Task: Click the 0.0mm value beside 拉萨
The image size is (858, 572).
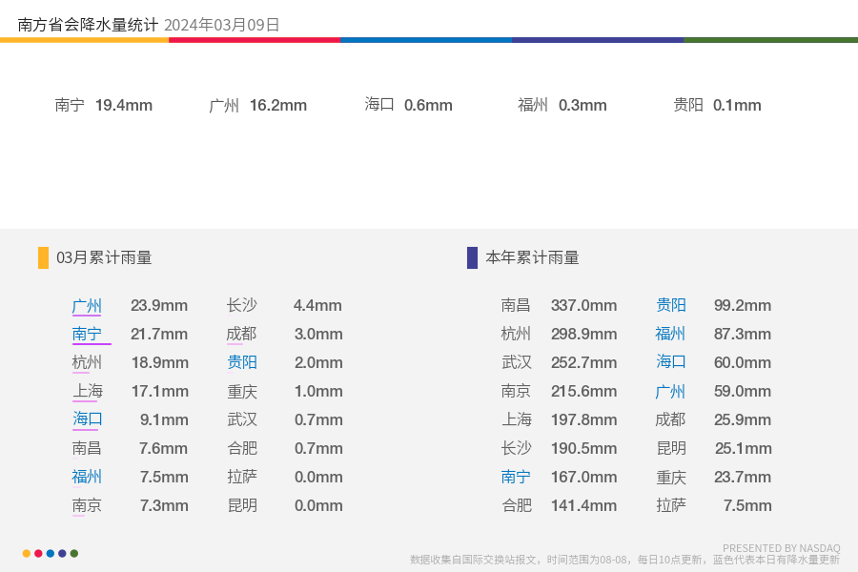Action: click(x=318, y=477)
